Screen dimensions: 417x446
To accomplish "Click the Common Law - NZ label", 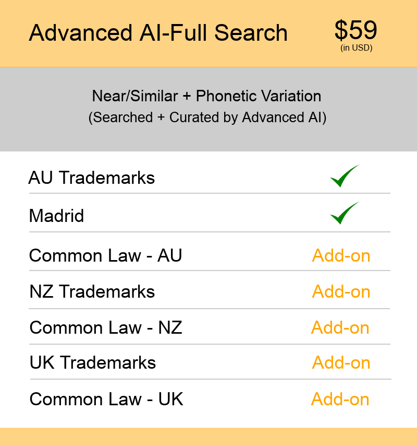I will pyautogui.click(x=106, y=327).
